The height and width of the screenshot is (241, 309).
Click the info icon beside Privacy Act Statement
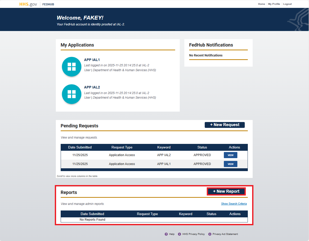click(210, 234)
